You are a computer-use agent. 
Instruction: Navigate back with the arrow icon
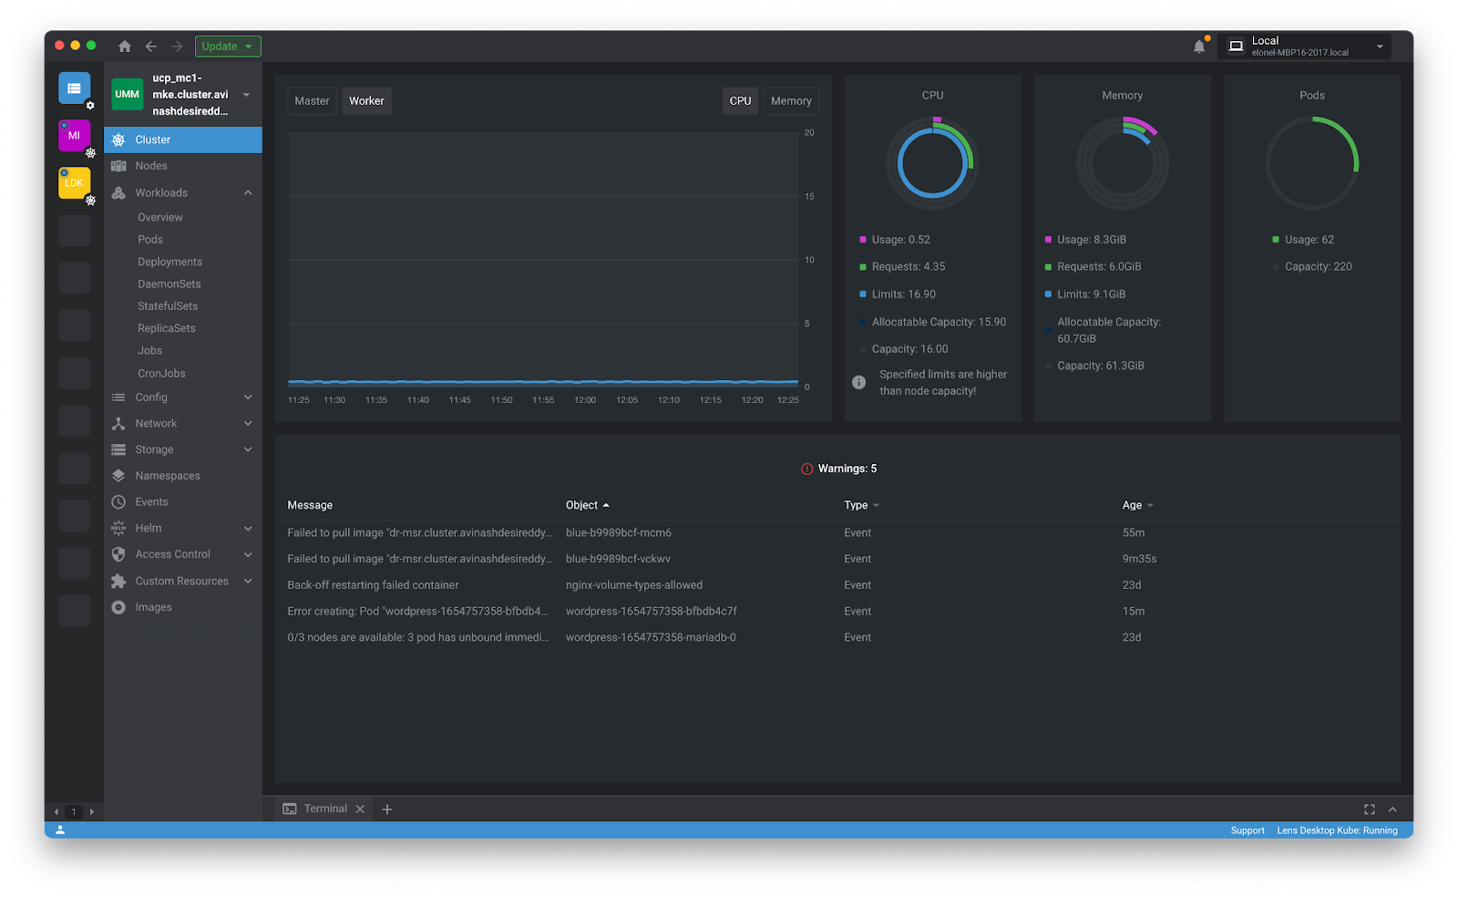151,46
